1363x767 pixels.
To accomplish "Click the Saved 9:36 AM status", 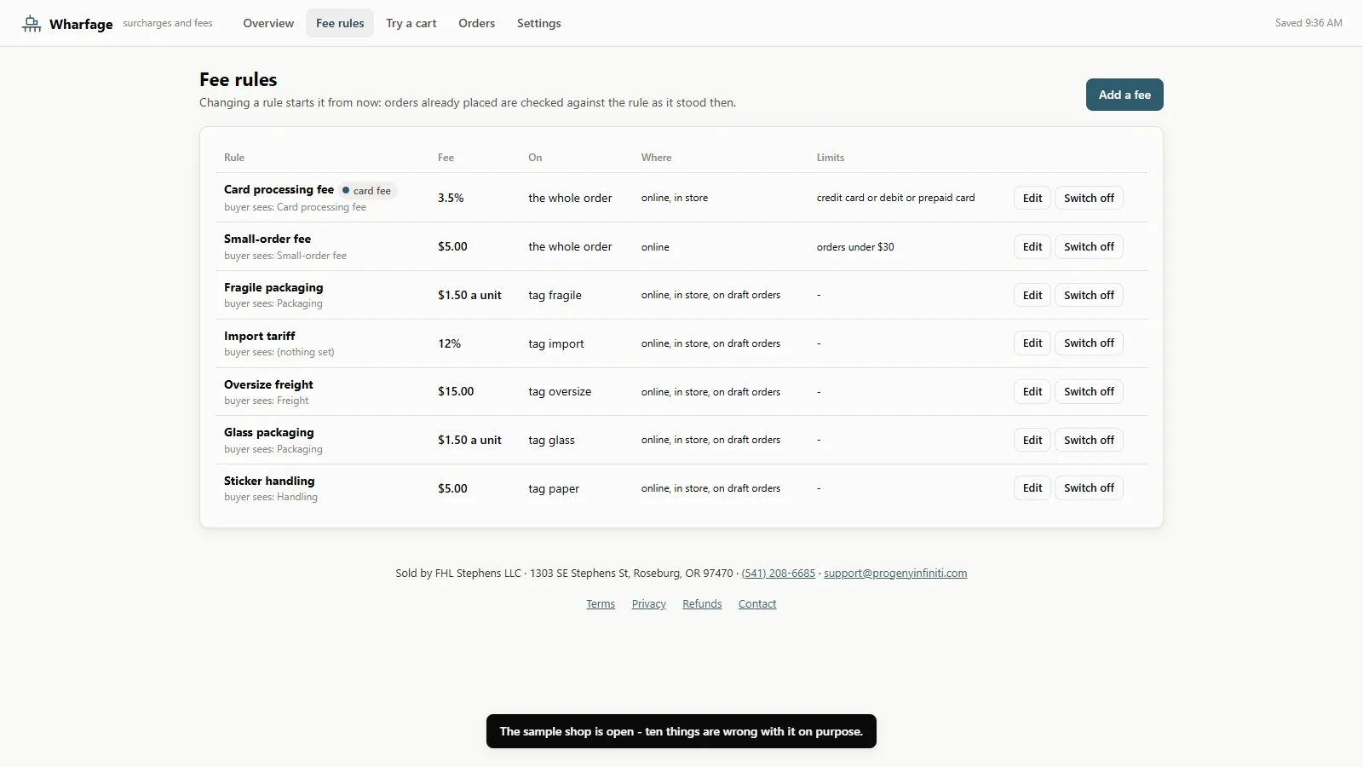I will [1308, 23].
